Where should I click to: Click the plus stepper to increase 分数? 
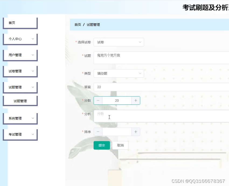point(136,100)
